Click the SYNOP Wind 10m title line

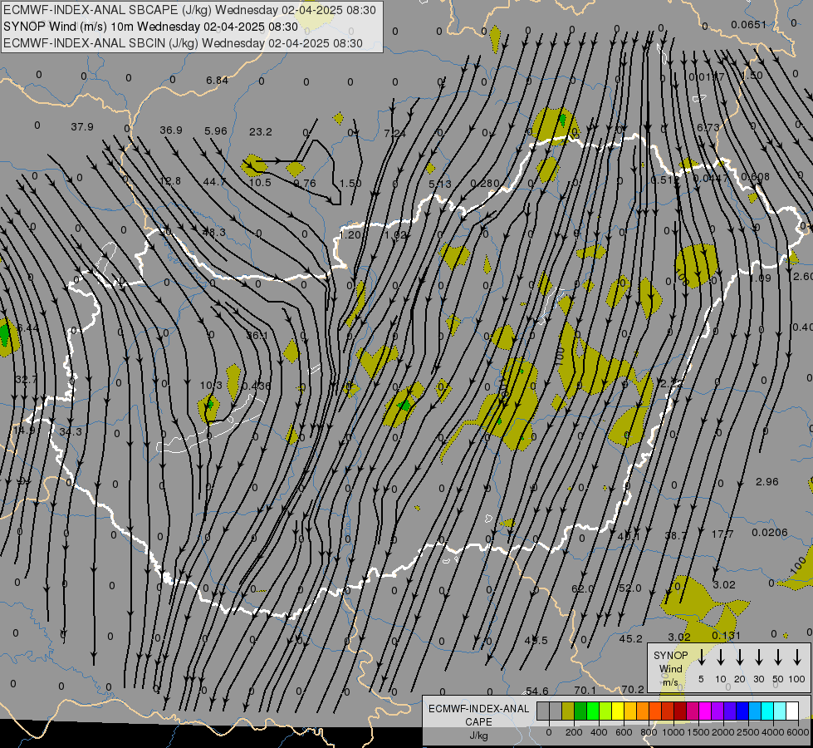click(x=150, y=27)
